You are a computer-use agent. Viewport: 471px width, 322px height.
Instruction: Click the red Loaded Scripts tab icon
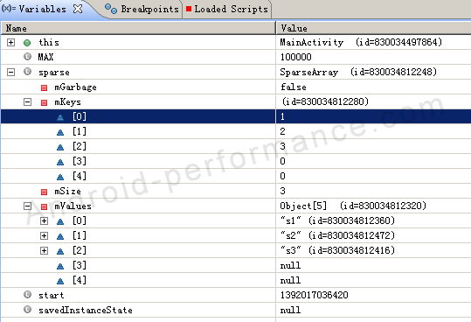(189, 9)
